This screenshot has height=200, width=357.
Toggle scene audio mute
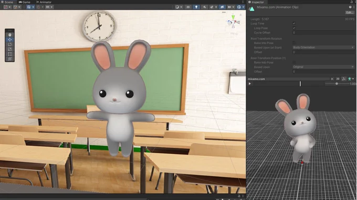(204, 7)
